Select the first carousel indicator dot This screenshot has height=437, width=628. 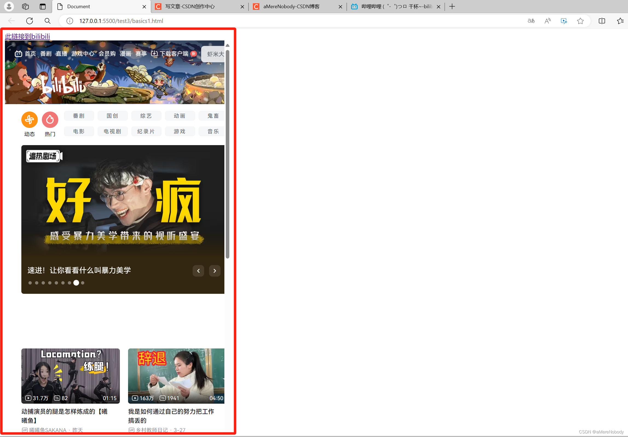pos(30,283)
